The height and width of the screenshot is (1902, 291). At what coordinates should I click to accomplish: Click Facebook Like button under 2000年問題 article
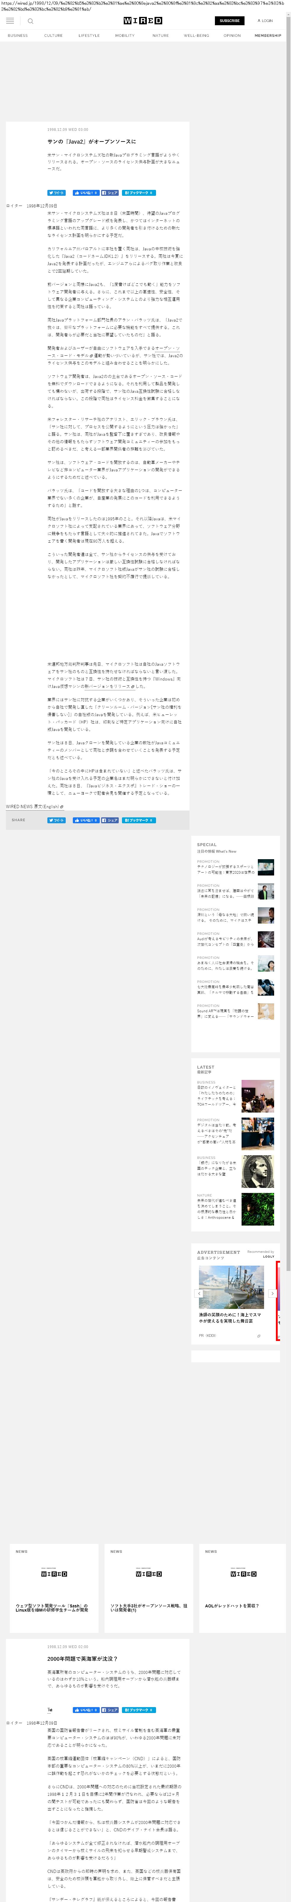[x=86, y=1710]
